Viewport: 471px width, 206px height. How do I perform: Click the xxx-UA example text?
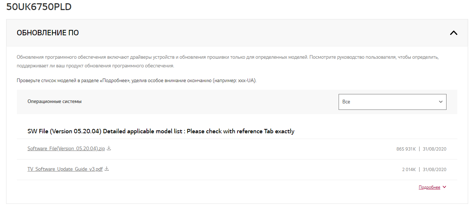point(246,80)
